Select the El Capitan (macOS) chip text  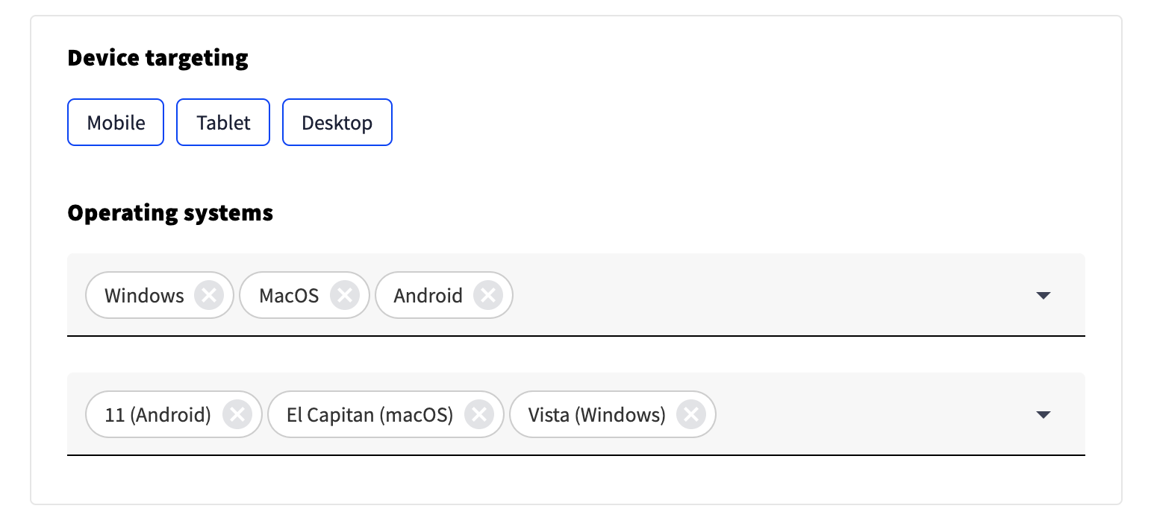coord(369,415)
